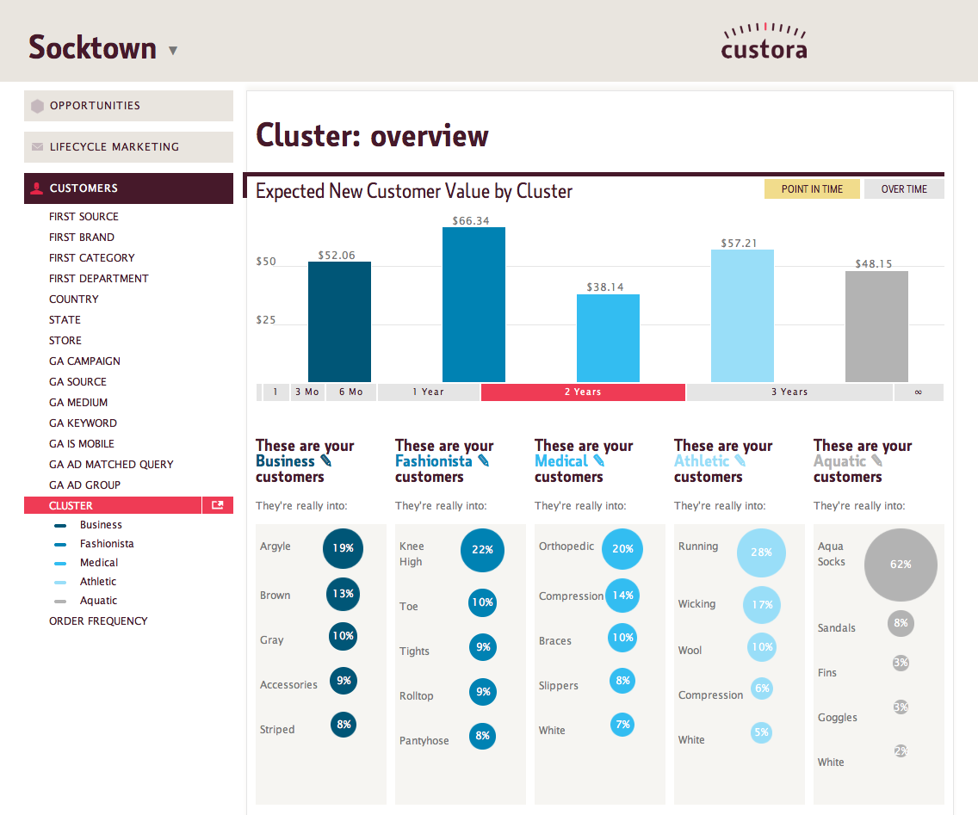Open GA Medium in sidebar
This screenshot has width=978, height=815.
coord(78,402)
